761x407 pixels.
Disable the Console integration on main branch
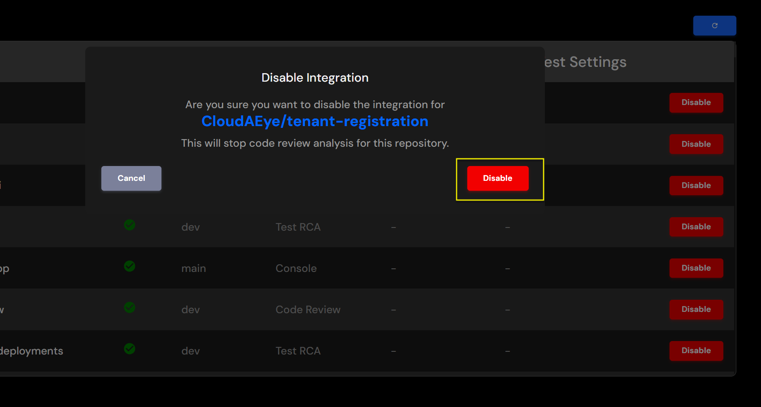coord(696,268)
